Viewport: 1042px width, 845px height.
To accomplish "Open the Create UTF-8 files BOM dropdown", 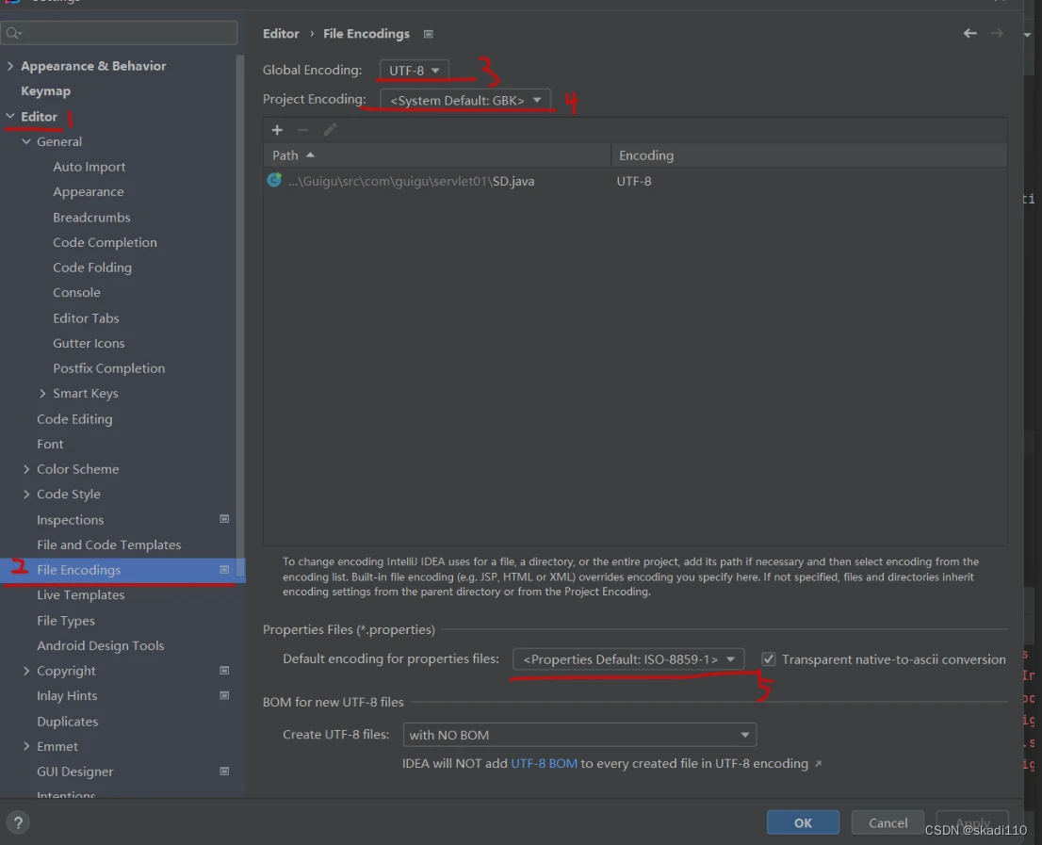I will click(x=579, y=735).
